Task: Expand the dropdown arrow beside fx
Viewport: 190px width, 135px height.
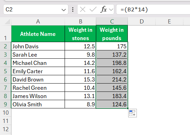Action: click(111, 10)
